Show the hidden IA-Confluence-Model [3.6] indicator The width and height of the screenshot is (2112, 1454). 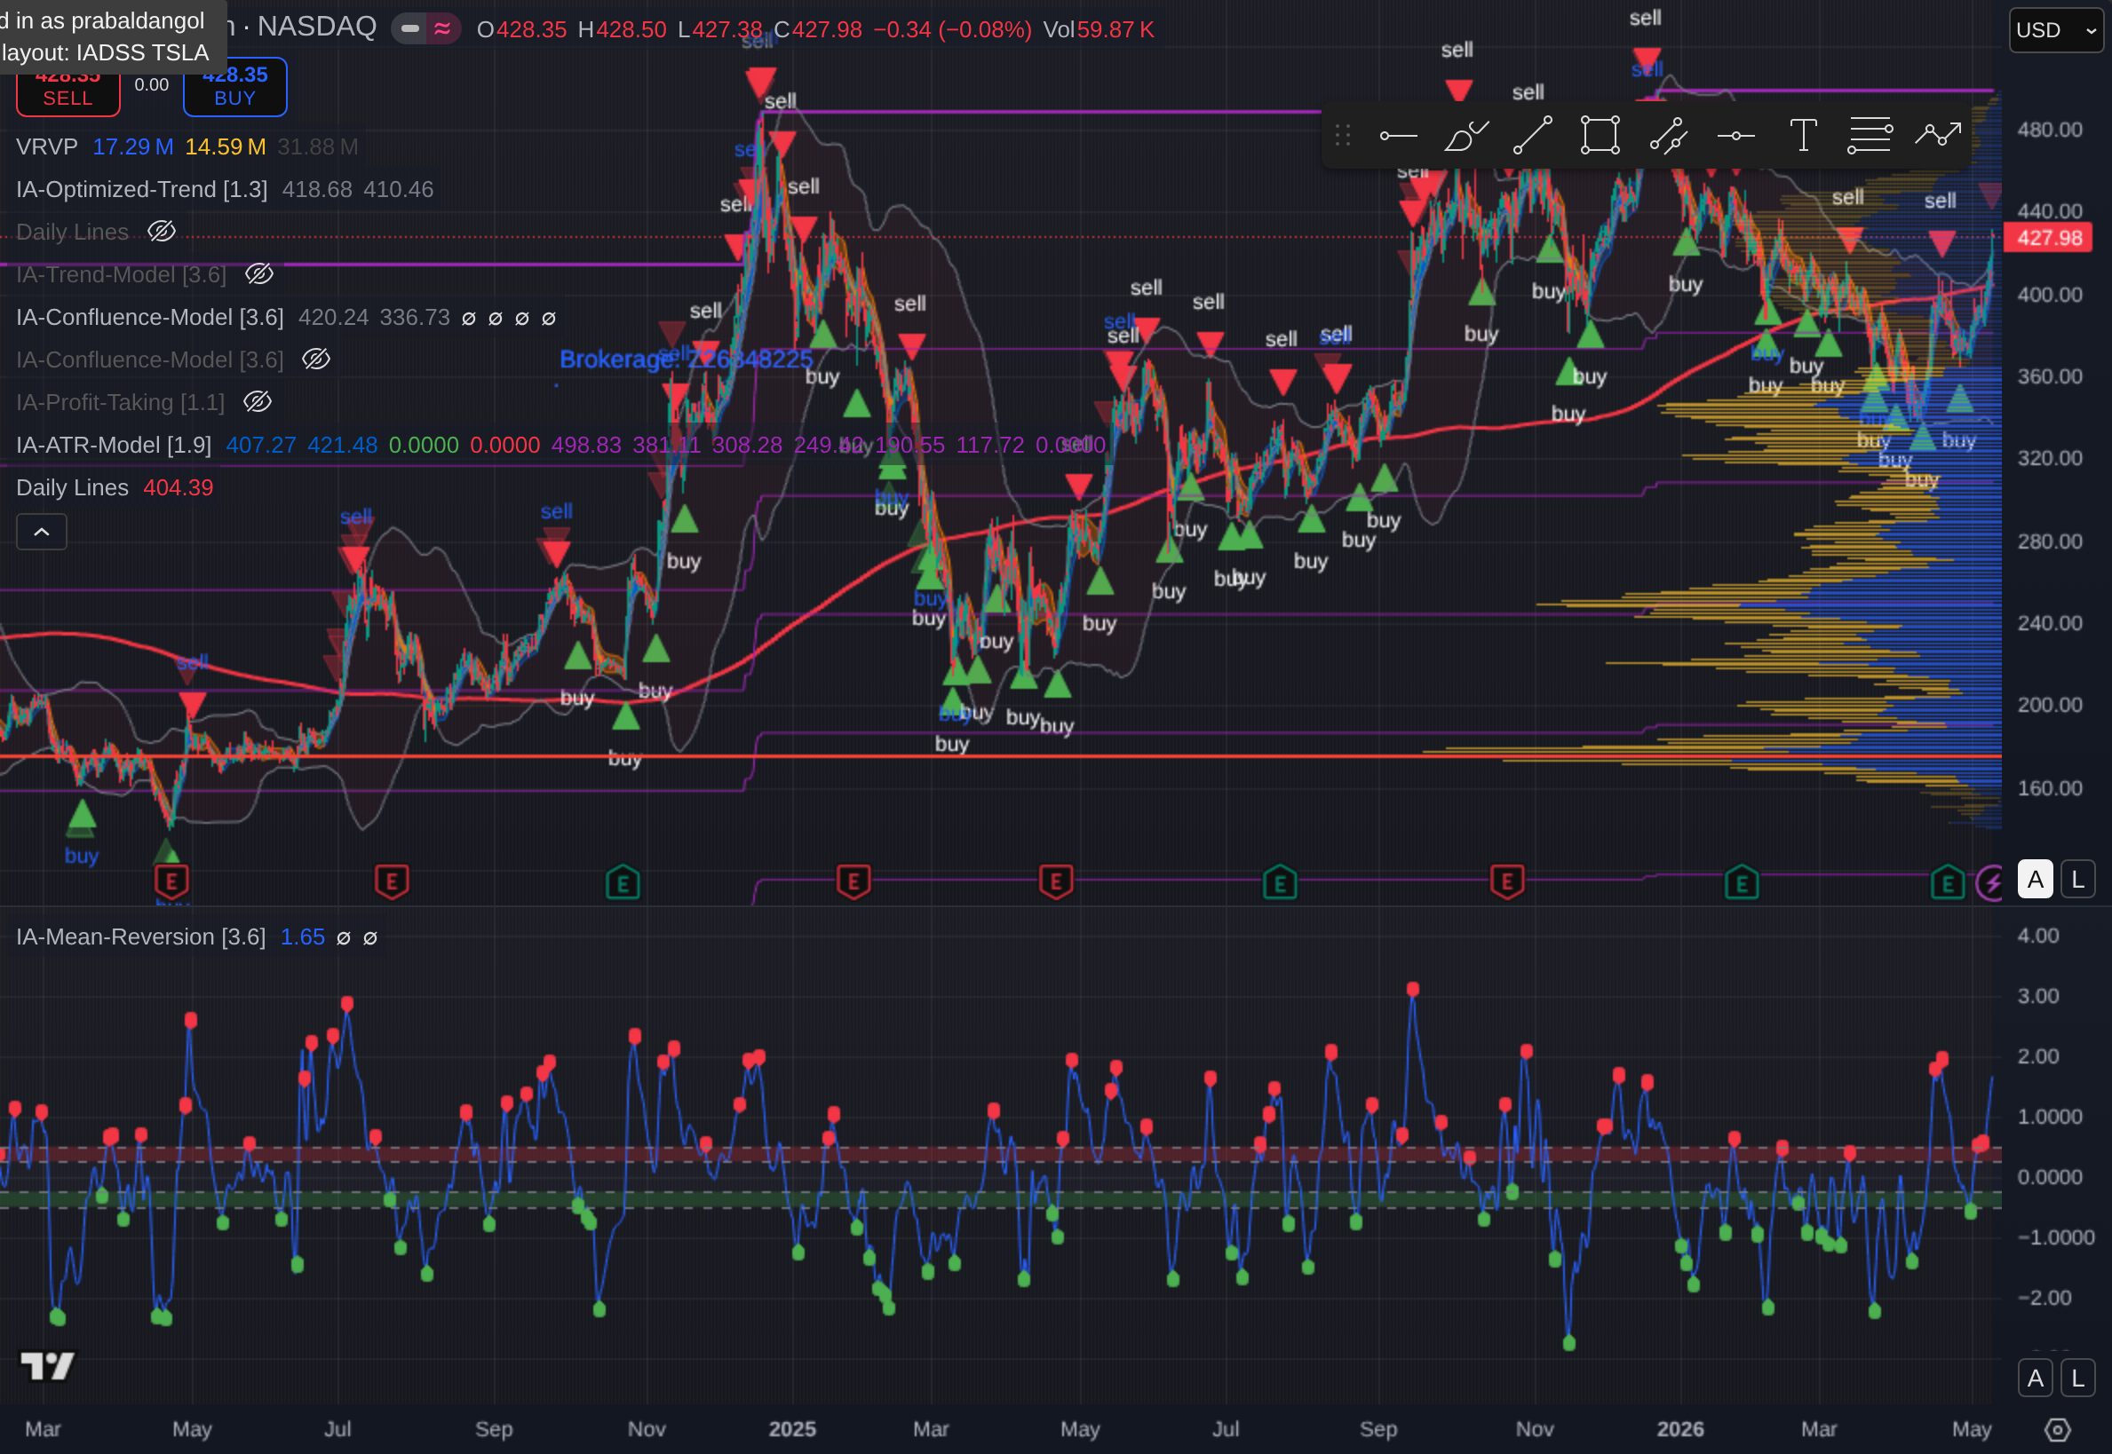click(315, 359)
